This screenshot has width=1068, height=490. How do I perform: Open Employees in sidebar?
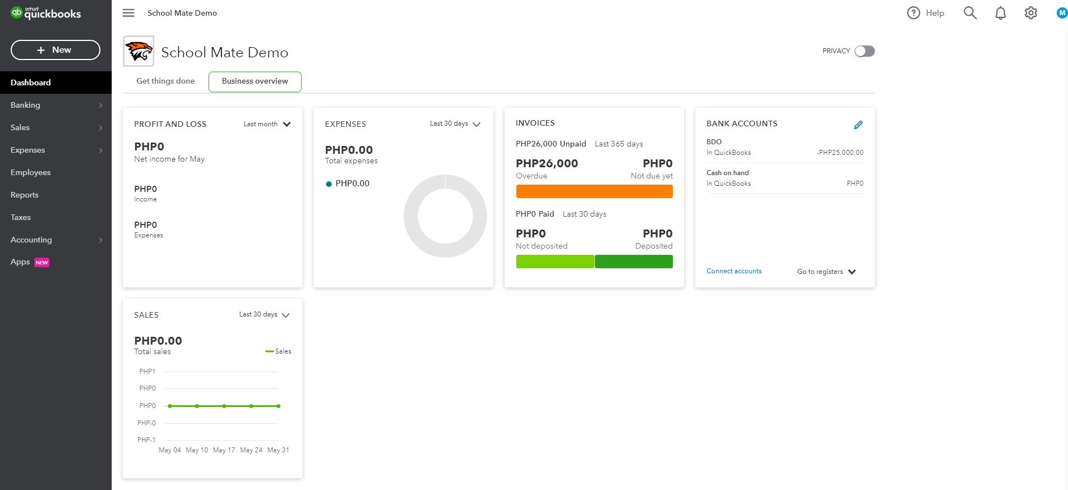(x=56, y=172)
